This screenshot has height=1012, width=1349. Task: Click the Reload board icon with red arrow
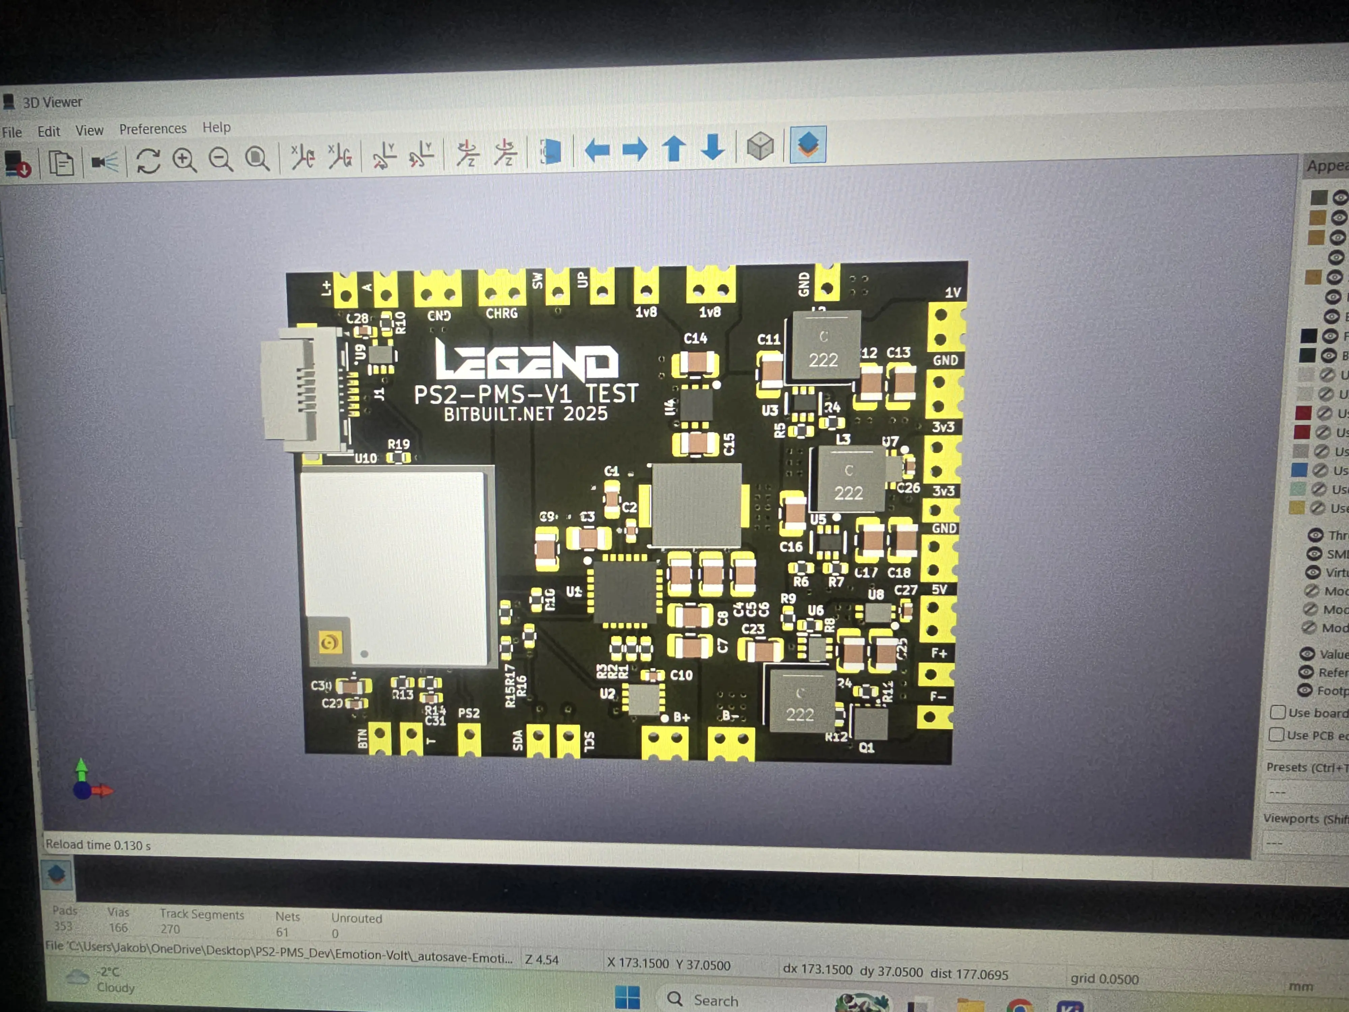(17, 165)
